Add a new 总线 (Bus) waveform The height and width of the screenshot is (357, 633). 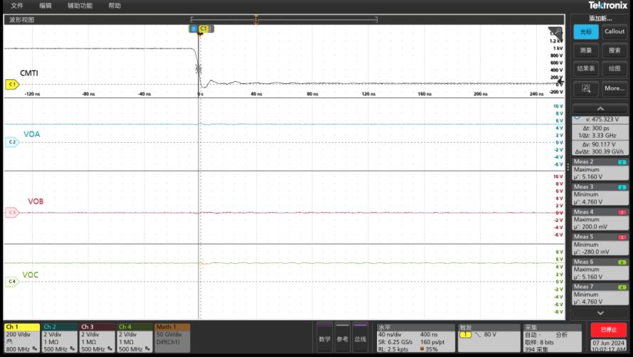(360, 337)
